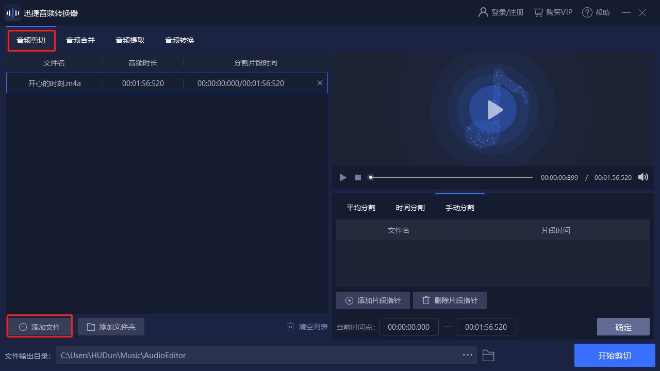Viewport: 660px width, 371px height.
Task: Confirm with the 确定 button
Action: point(623,327)
